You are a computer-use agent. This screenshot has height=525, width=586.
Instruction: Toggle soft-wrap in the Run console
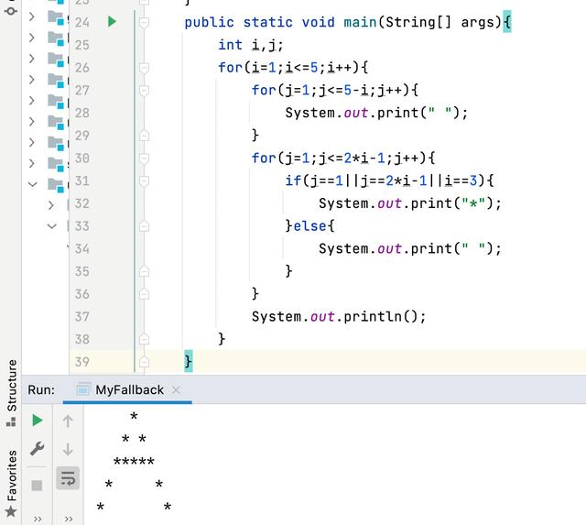coord(68,477)
